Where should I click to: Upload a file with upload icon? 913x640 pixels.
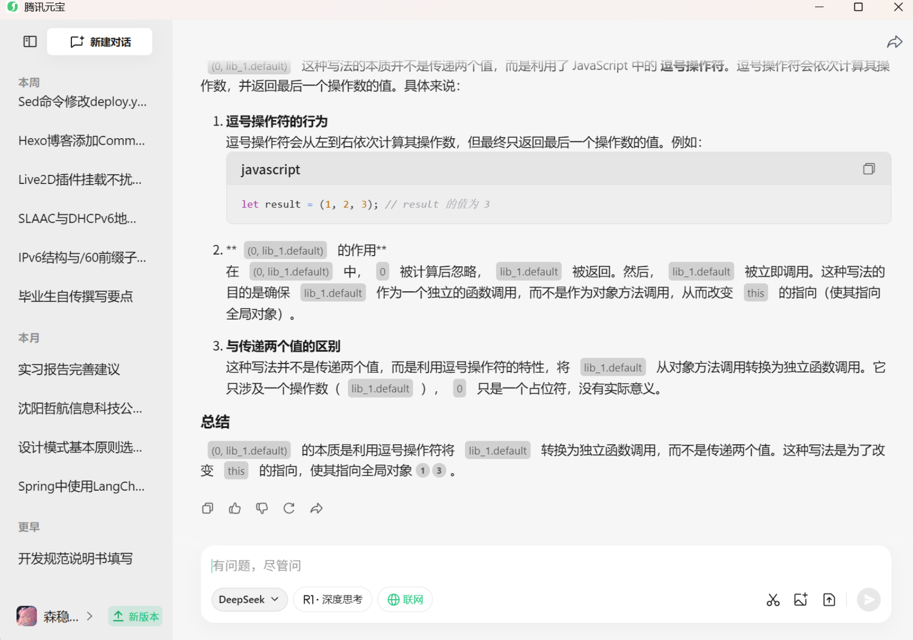point(829,600)
